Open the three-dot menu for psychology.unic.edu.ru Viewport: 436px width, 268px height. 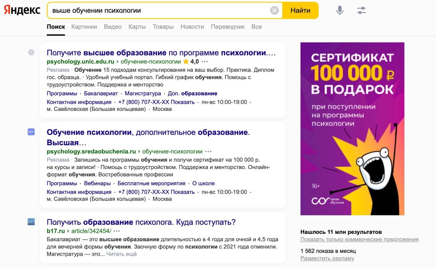(204, 62)
